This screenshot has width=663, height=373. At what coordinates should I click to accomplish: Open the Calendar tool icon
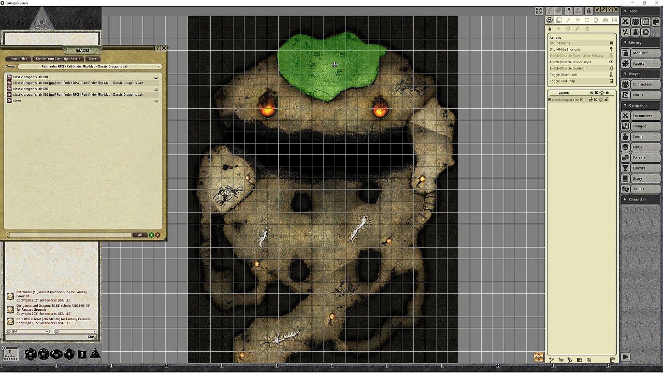[645, 22]
